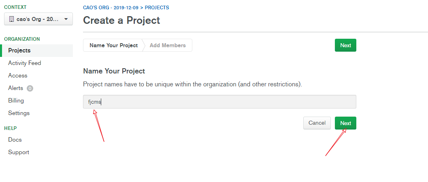Open the Support help link

coord(19,153)
